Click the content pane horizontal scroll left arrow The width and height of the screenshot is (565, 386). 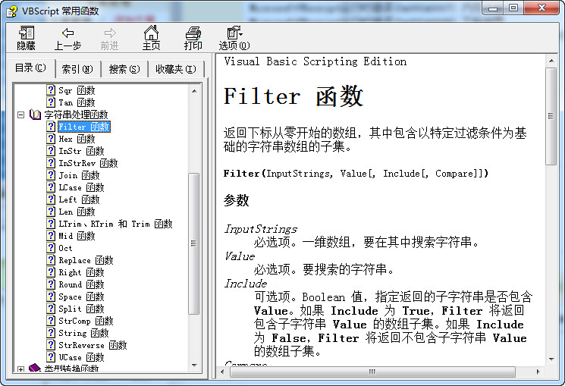(x=222, y=372)
